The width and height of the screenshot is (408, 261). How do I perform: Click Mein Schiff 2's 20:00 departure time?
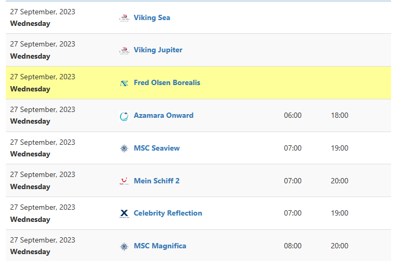click(340, 181)
